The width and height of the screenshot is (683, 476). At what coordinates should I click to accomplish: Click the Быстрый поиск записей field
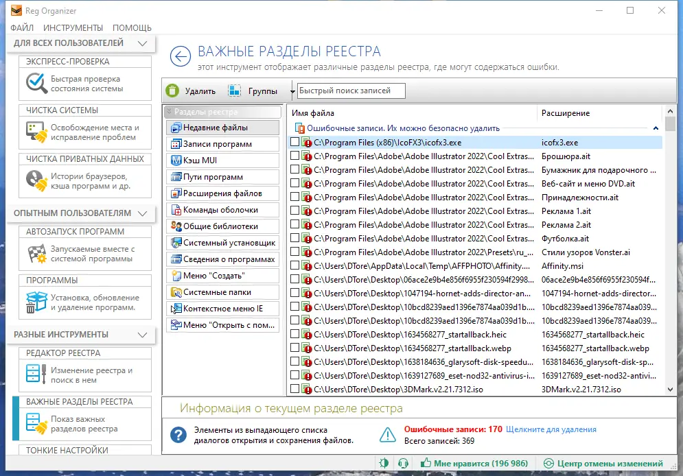[x=351, y=91]
